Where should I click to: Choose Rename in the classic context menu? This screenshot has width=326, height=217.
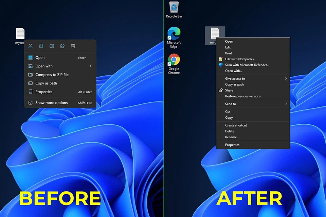[253, 137]
